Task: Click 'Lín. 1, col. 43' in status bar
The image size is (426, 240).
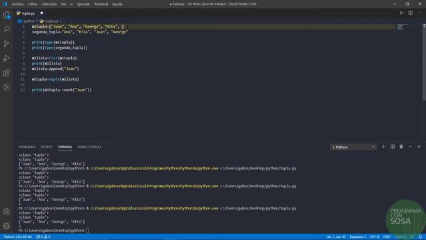Action: point(335,237)
